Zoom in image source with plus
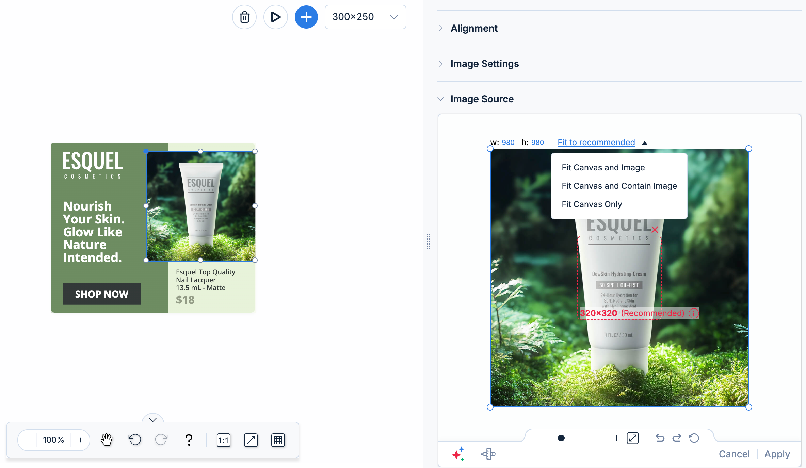806x468 pixels. pos(616,438)
